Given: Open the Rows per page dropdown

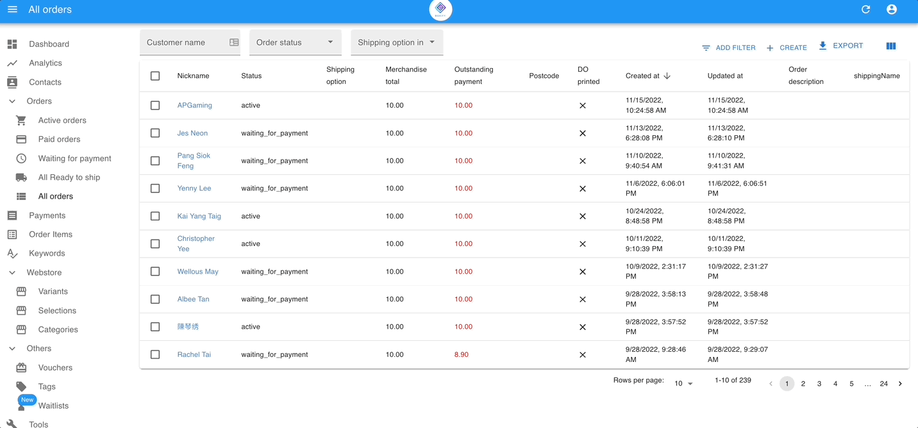Looking at the screenshot, I should [683, 384].
